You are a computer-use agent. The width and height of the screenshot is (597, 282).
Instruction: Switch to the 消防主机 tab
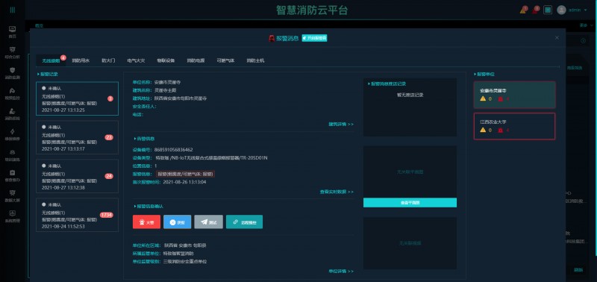click(x=255, y=60)
